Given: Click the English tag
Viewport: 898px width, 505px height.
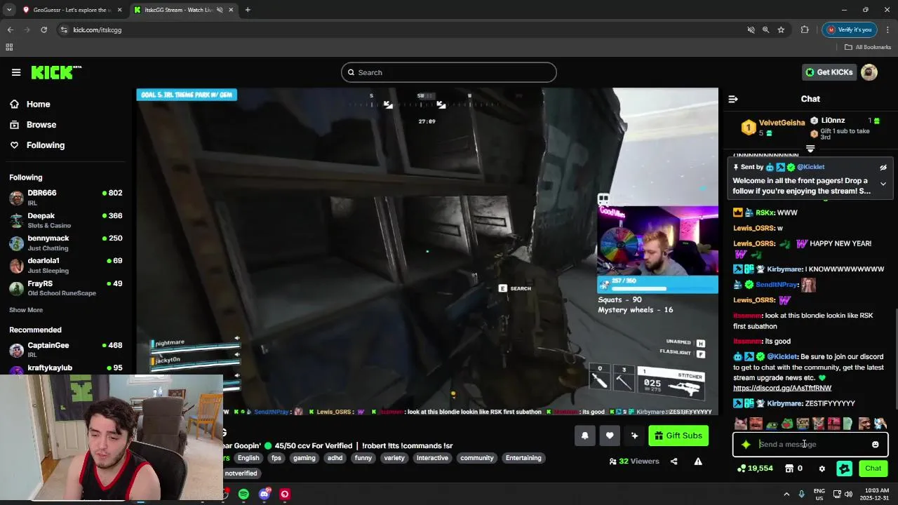Looking at the screenshot, I should tap(248, 458).
